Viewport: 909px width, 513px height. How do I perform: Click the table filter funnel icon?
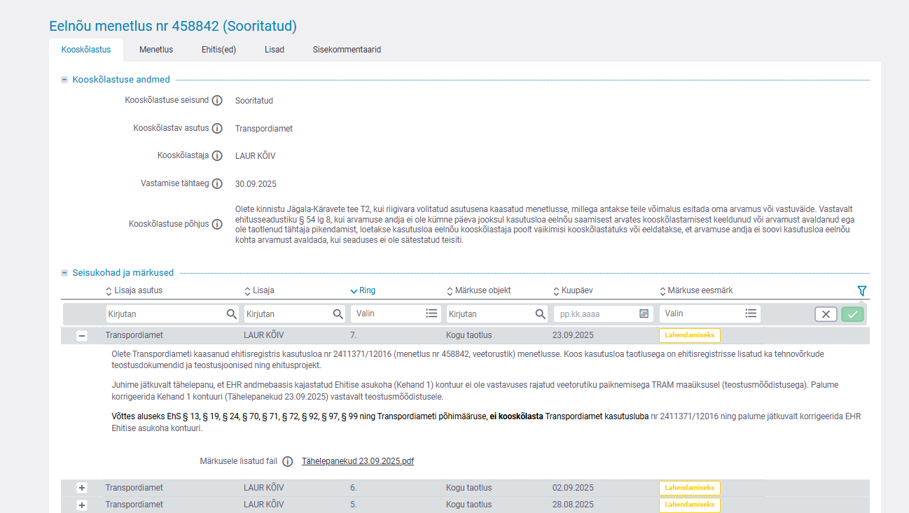tap(861, 290)
